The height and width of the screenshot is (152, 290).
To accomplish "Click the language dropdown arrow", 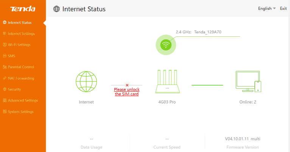I will tap(274, 8).
